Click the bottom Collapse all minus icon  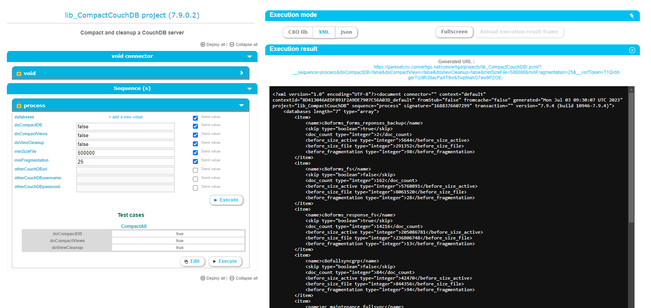pyautogui.click(x=232, y=278)
